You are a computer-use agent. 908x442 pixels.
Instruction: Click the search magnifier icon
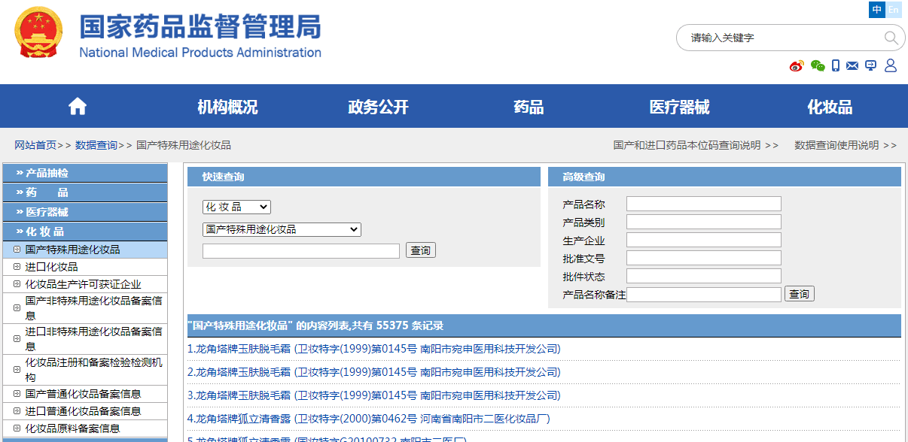[891, 38]
